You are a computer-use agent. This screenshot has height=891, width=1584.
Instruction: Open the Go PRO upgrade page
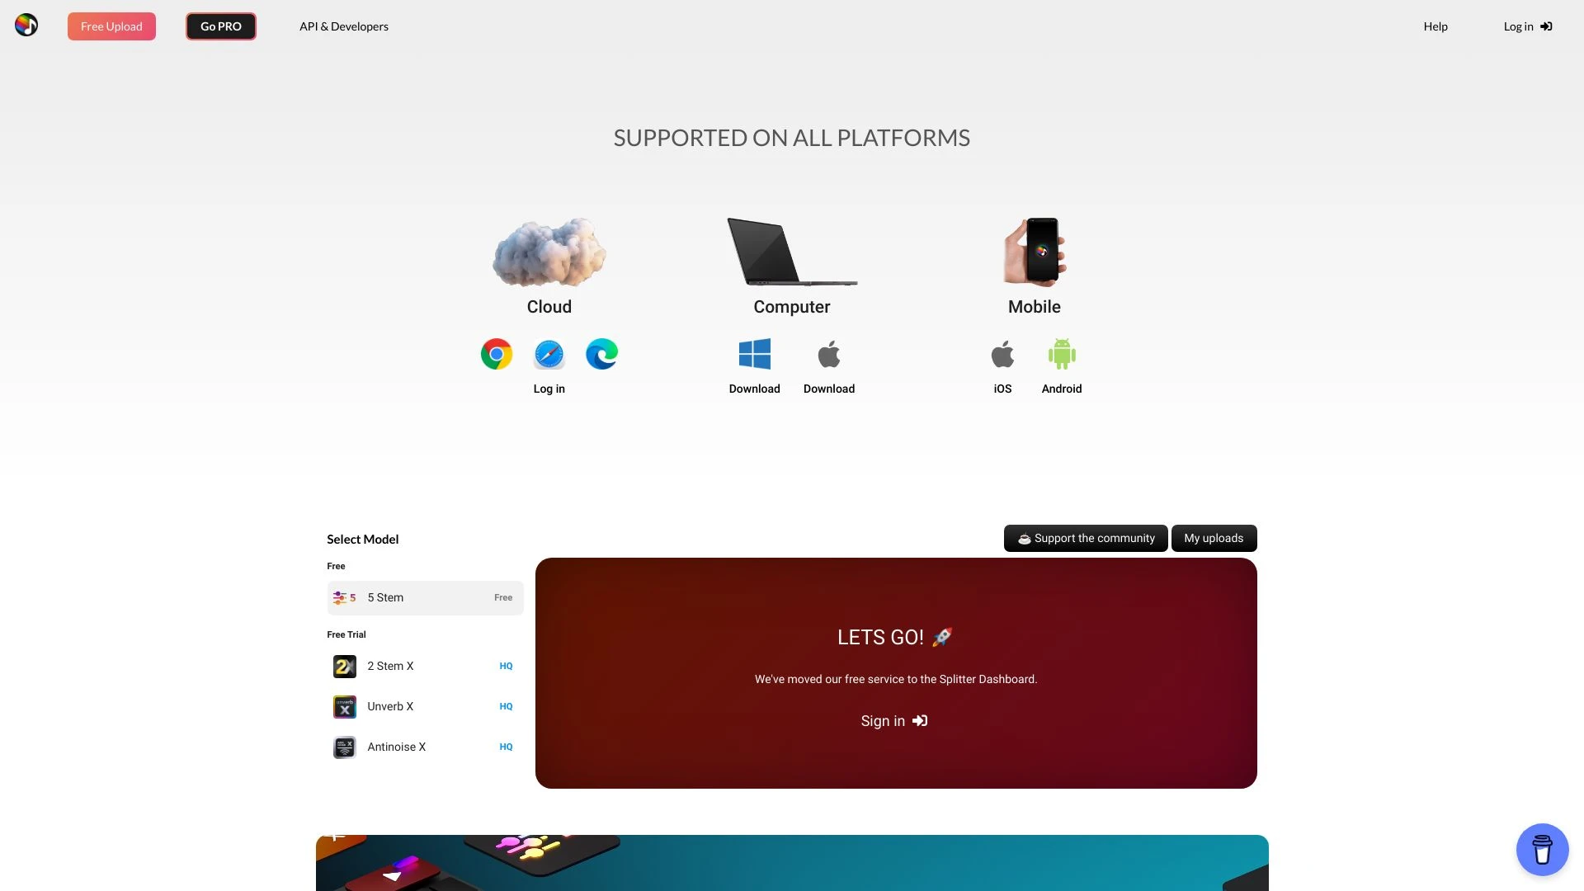(x=219, y=25)
